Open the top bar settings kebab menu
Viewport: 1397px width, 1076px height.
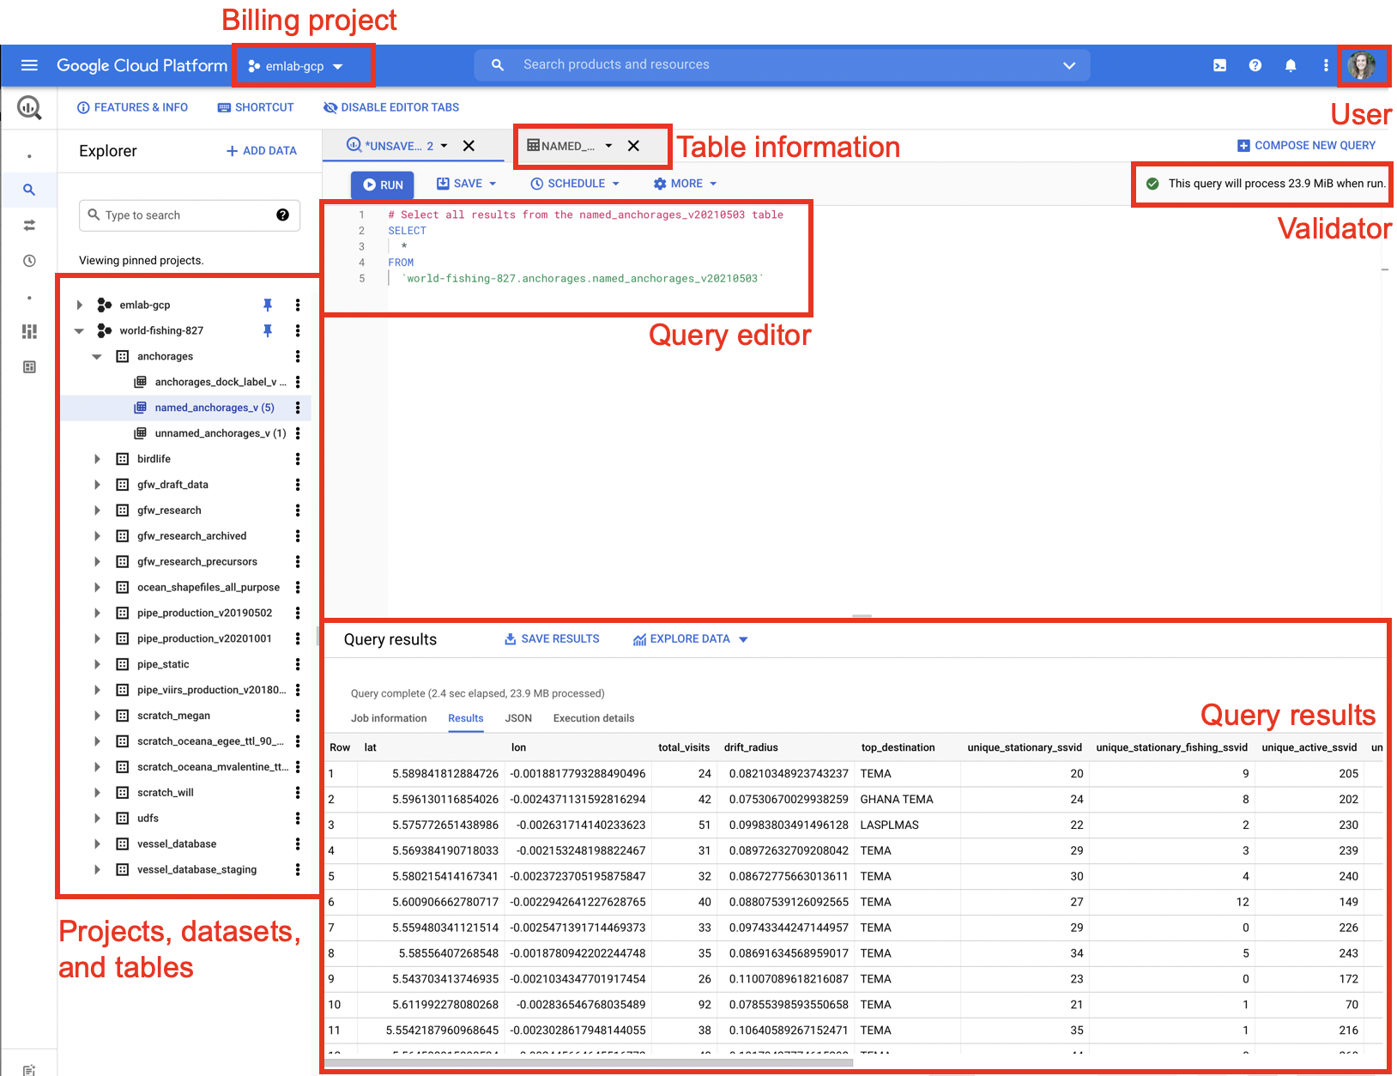1326,65
